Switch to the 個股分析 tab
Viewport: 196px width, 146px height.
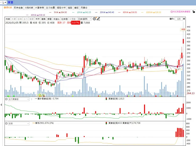pyautogui.click(x=61, y=8)
